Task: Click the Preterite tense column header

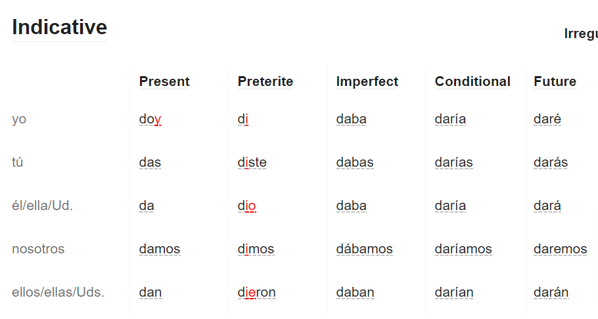Action: coord(265,81)
